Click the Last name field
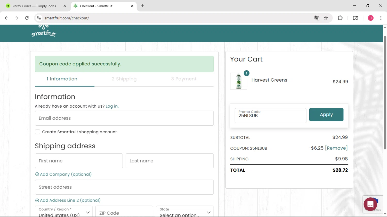 point(170,161)
